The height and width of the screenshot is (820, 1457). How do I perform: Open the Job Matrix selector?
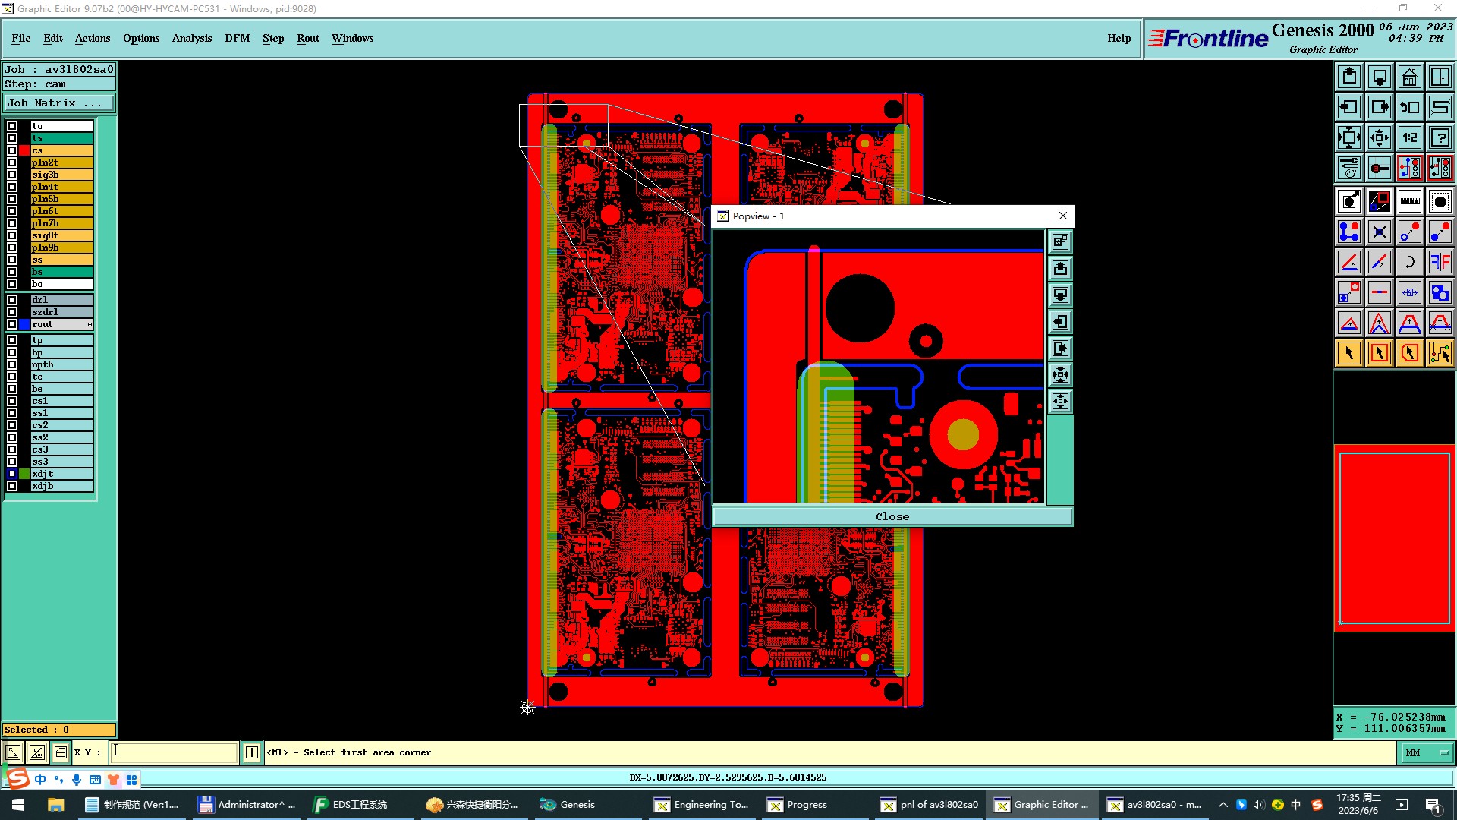tap(59, 103)
